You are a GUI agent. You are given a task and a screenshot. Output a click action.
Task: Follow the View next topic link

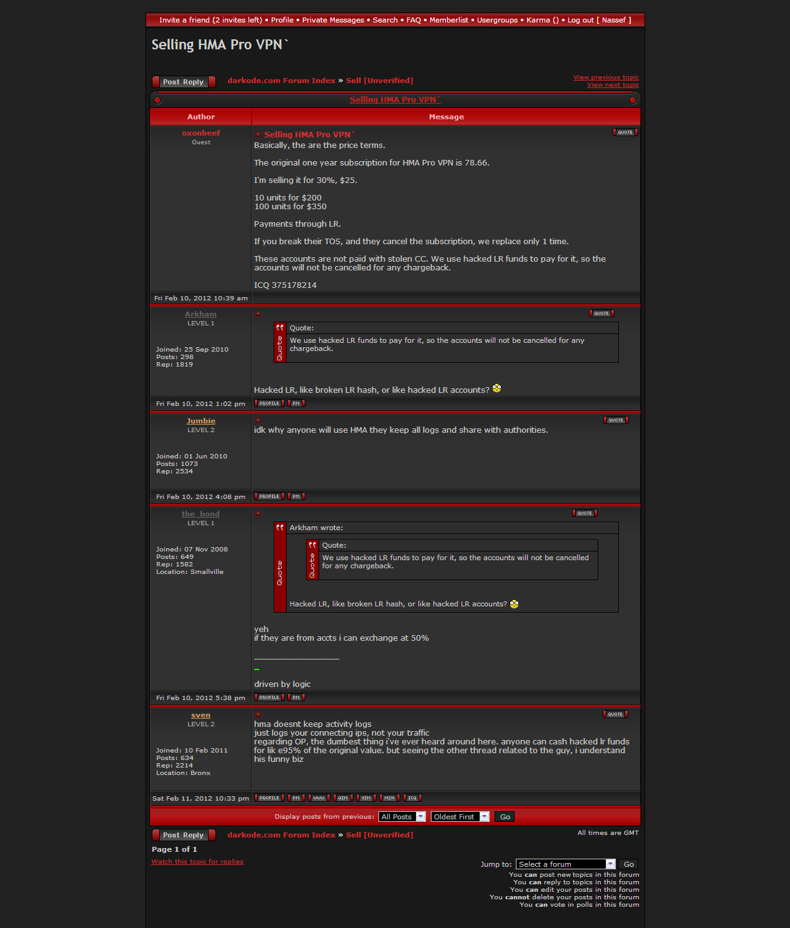[613, 85]
